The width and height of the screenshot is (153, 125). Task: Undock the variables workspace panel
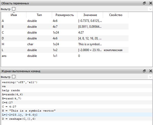[x=144, y=3]
